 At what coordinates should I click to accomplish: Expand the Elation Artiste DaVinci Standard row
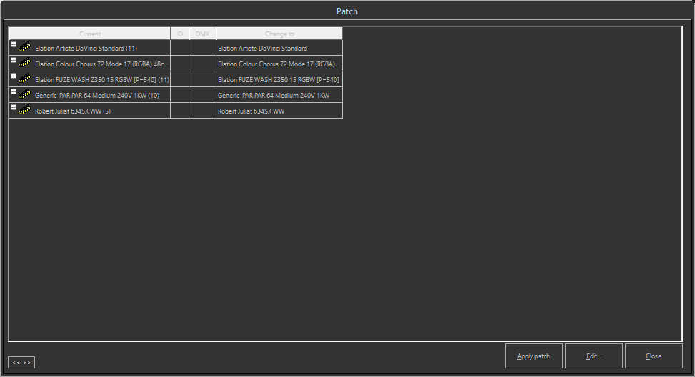coord(14,44)
